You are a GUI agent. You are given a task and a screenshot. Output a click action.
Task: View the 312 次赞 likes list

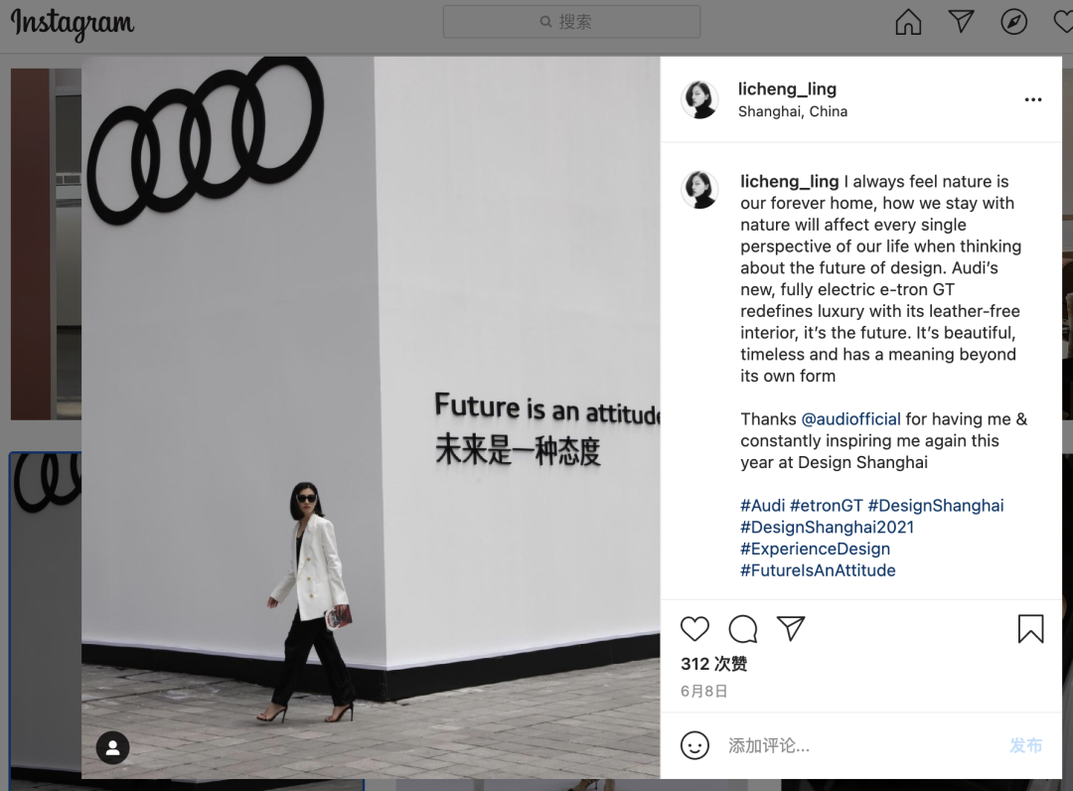[x=713, y=664]
